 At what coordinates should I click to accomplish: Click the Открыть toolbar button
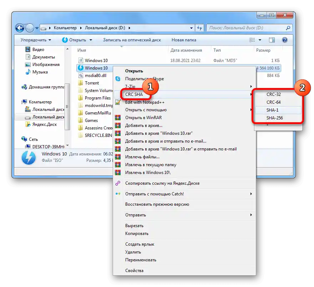tap(74, 40)
